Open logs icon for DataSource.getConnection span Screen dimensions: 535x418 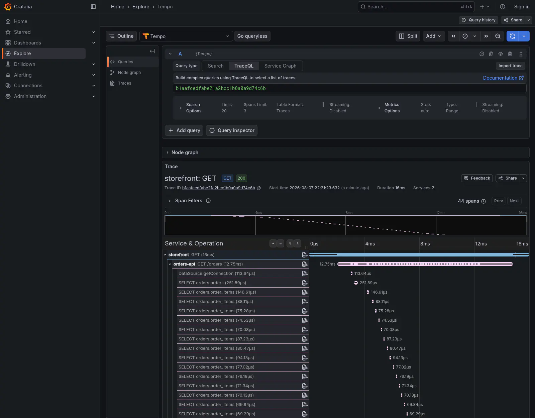click(305, 274)
